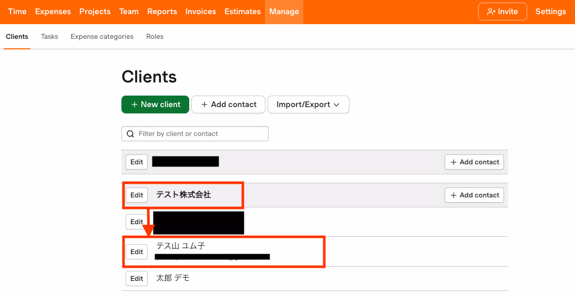This screenshot has height=293, width=575.
Task: Open the Team page
Action: [129, 12]
